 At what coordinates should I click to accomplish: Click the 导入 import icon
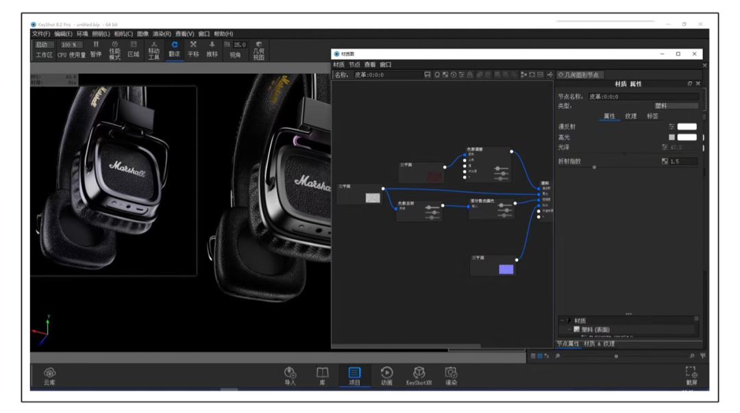point(291,376)
